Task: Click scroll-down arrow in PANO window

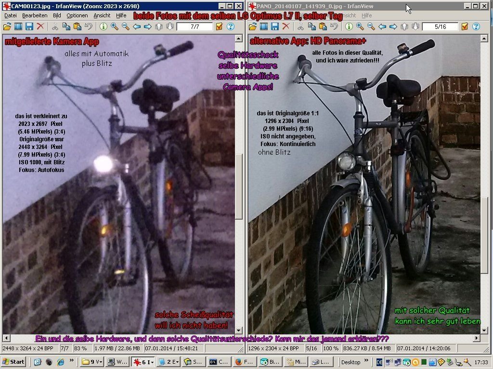Action: [484, 331]
